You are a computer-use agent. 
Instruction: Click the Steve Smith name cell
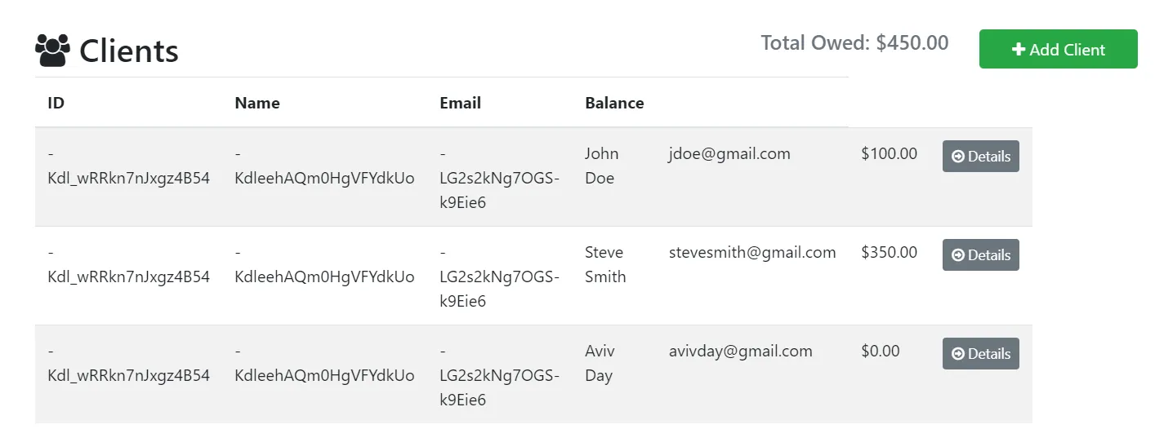(x=605, y=264)
